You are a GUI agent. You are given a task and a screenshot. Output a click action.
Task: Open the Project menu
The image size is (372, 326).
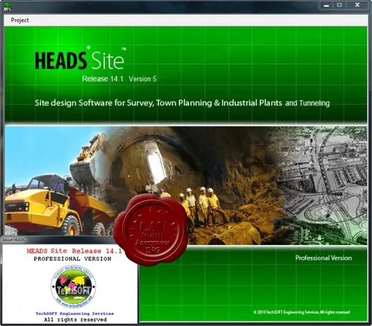20,20
